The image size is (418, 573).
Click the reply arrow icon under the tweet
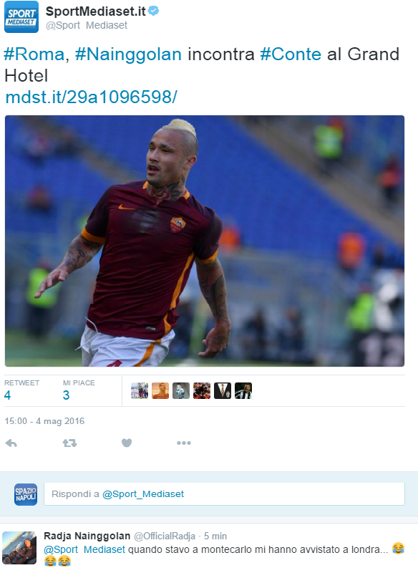[11, 443]
